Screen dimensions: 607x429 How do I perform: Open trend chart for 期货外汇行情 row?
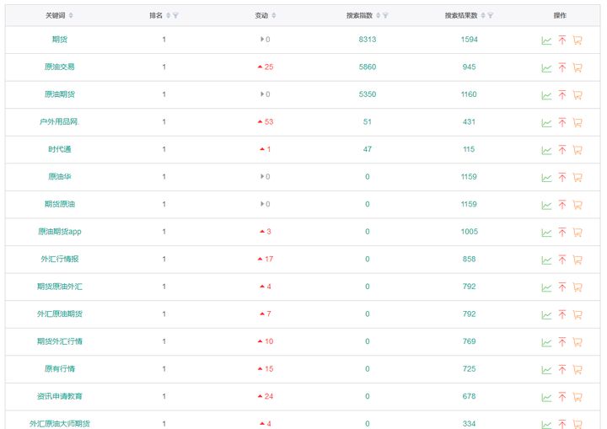[x=546, y=343]
